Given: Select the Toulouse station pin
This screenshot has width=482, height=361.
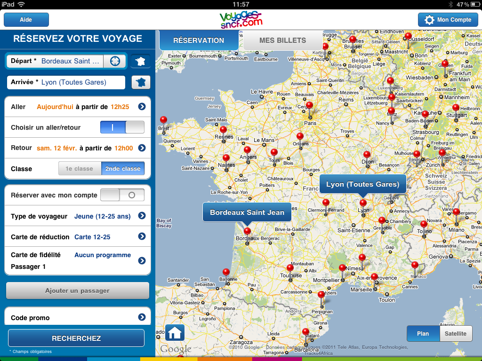Looking at the screenshot, I should 290,272.
